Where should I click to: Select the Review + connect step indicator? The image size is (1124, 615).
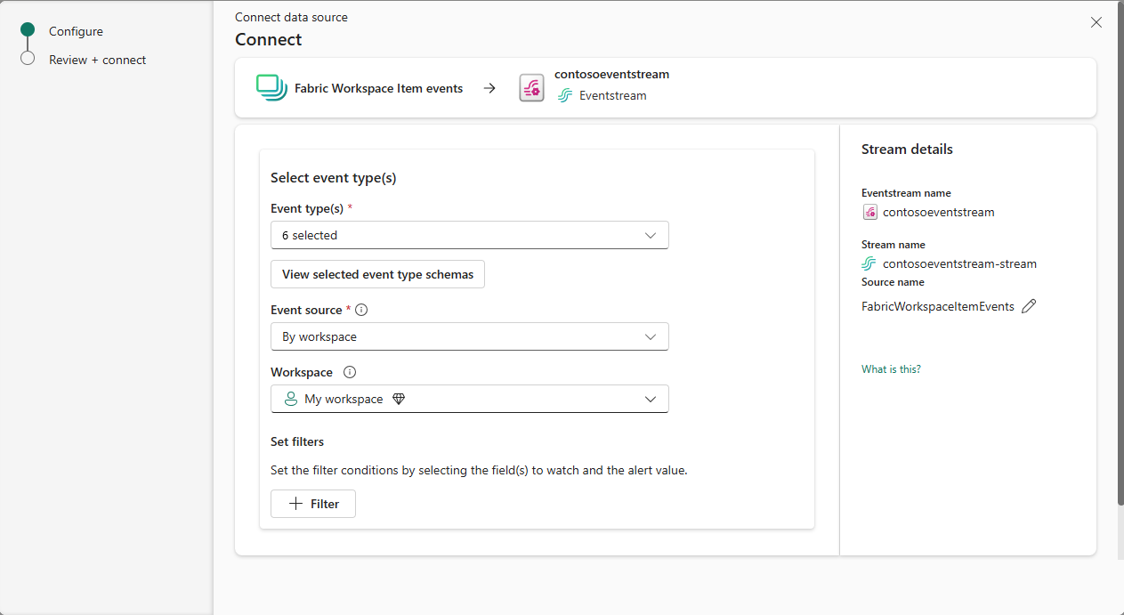(28, 60)
